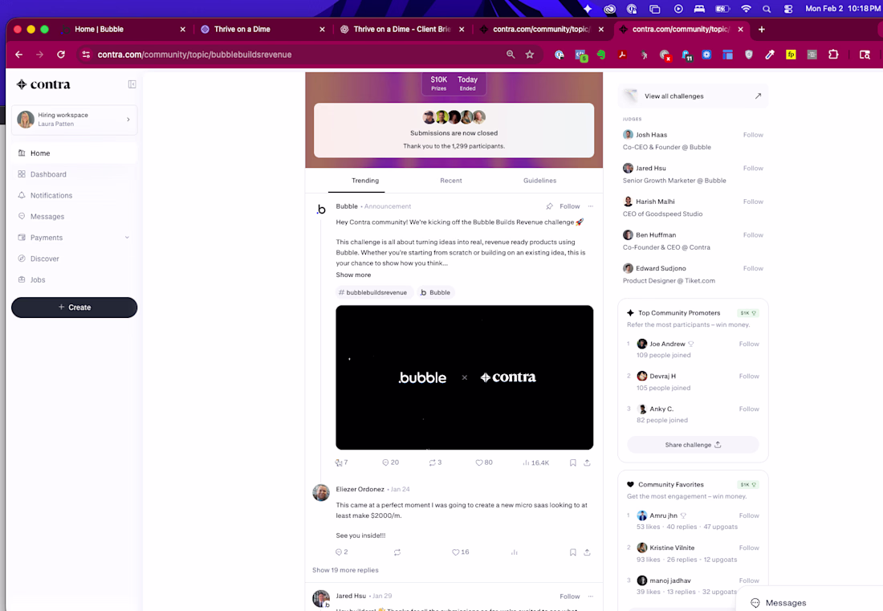This screenshot has width=883, height=611.
Task: Follow promoter Devraj H
Action: (749, 377)
